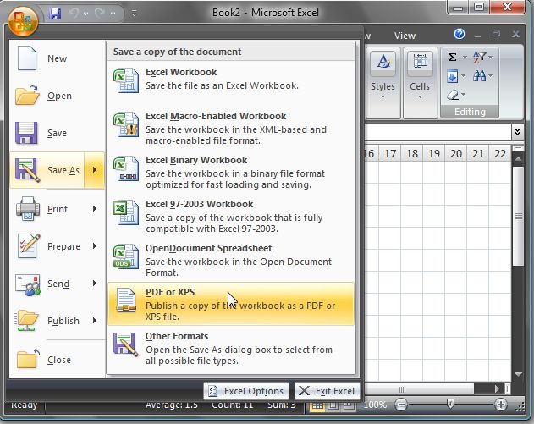The image size is (534, 424).
Task: Select Excel Macro-Enabled Workbook format
Action: [231, 128]
